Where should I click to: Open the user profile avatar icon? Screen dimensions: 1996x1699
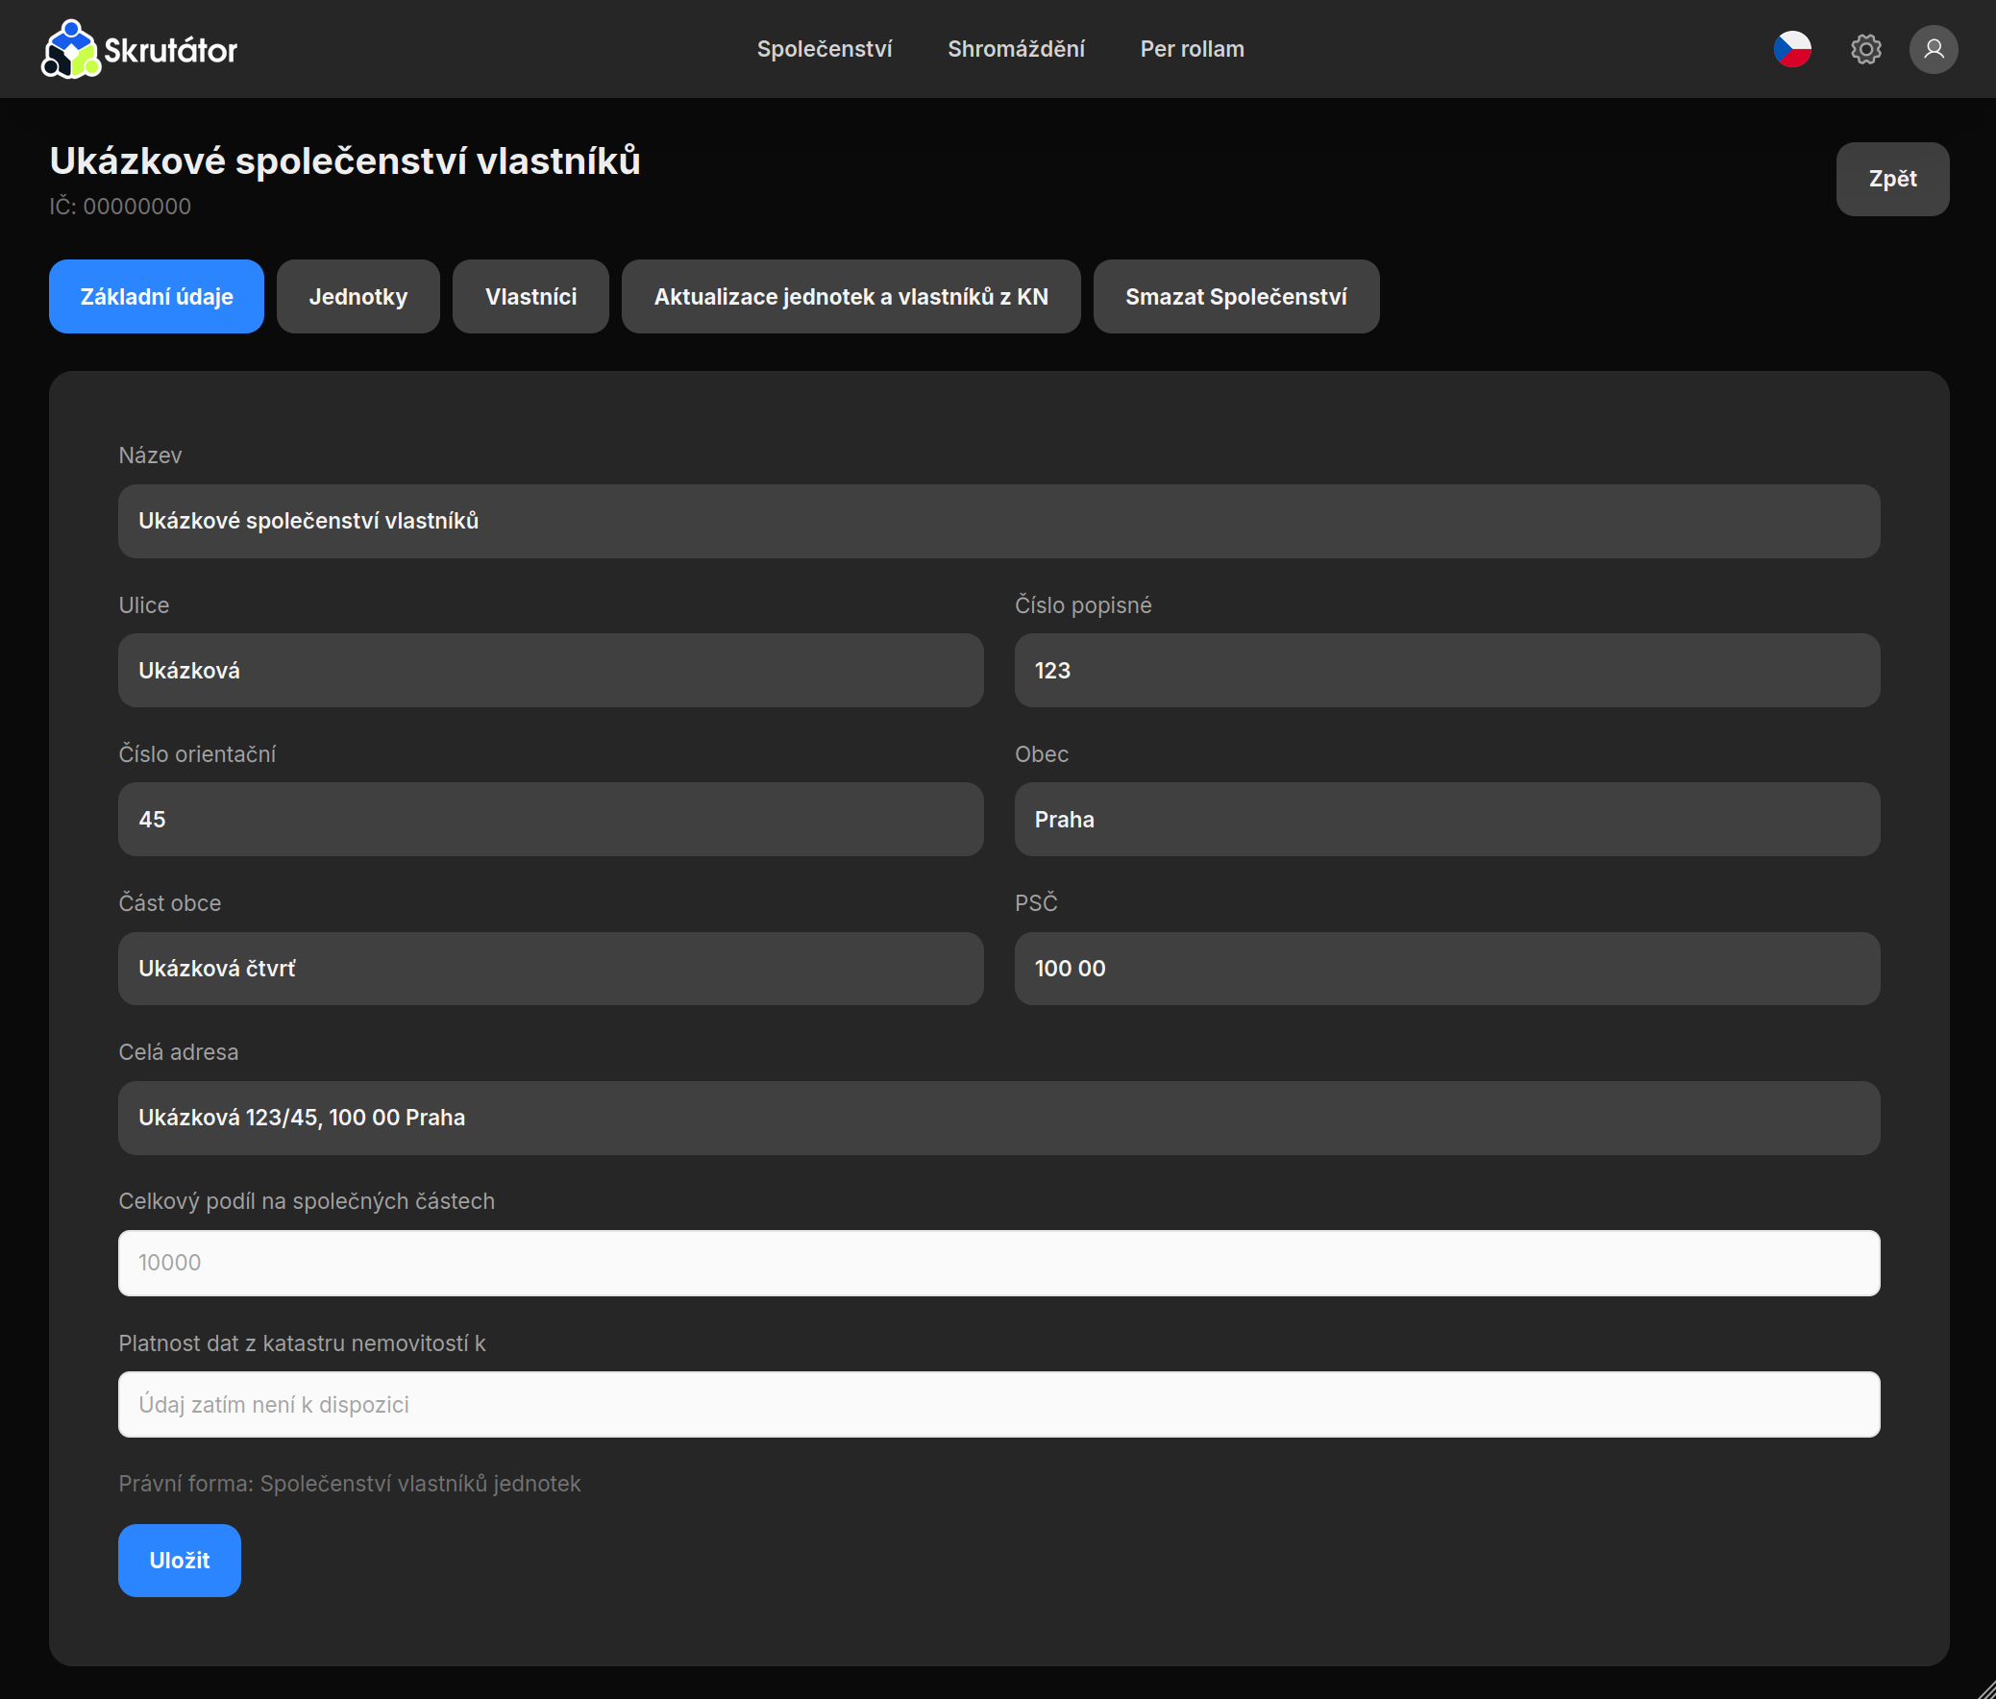1934,49
